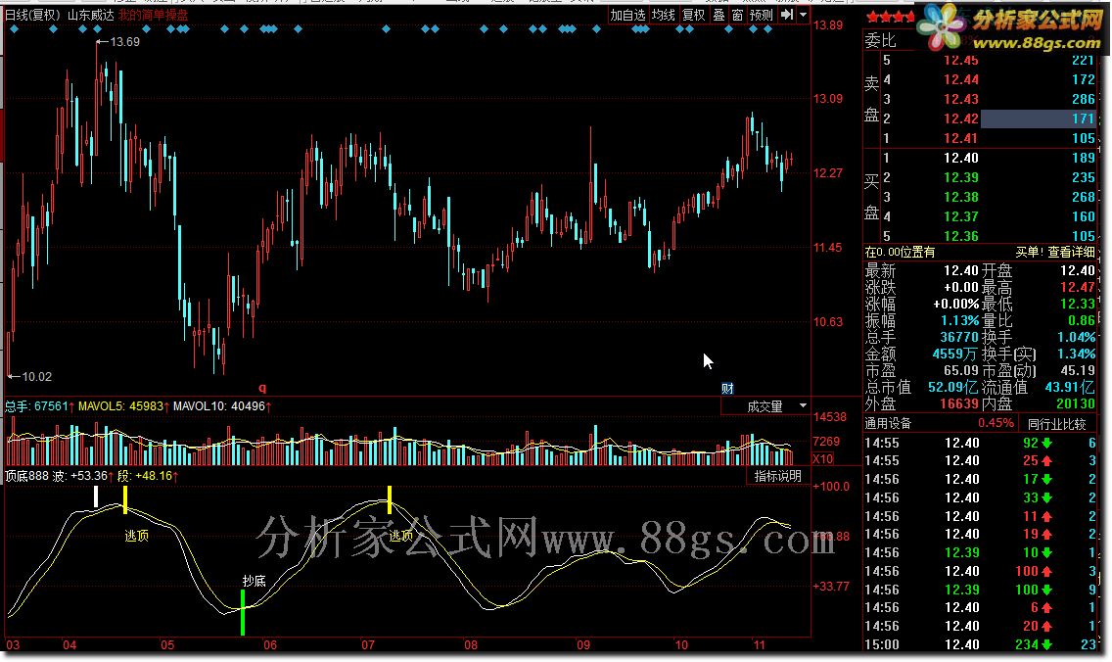The width and height of the screenshot is (1112, 662).
Task: Click the 外盘 16639 value
Action: click(959, 403)
